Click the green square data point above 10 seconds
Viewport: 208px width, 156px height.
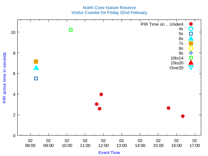(71, 30)
